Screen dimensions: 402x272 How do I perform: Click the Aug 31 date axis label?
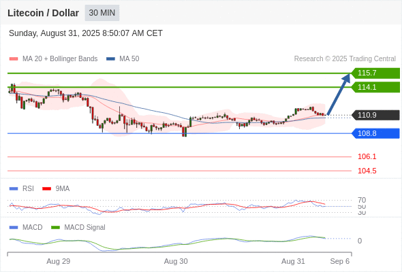point(293,261)
